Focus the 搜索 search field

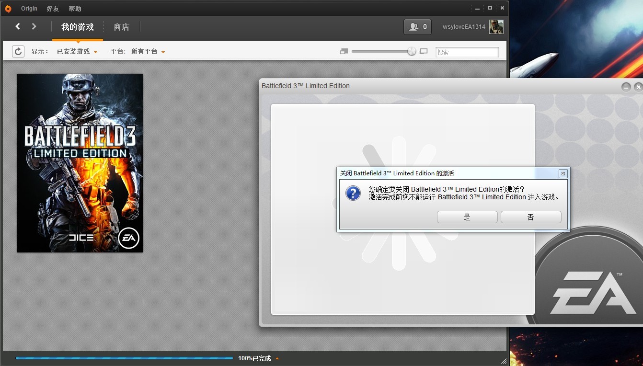(467, 52)
